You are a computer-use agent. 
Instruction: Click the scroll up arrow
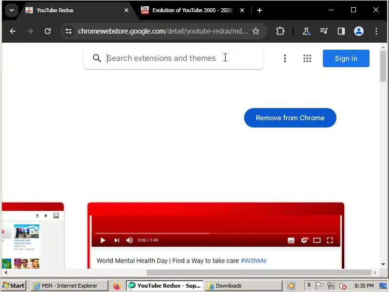[x=383, y=47]
